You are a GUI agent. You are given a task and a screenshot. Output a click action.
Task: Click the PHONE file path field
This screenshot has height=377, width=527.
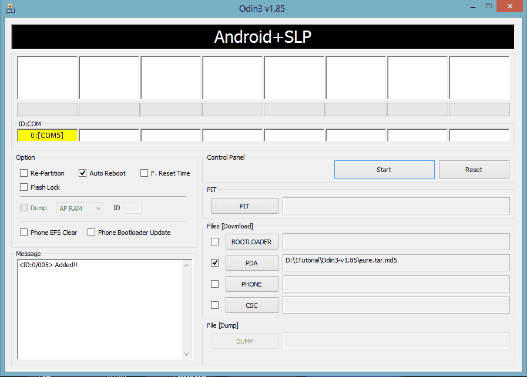coord(396,284)
